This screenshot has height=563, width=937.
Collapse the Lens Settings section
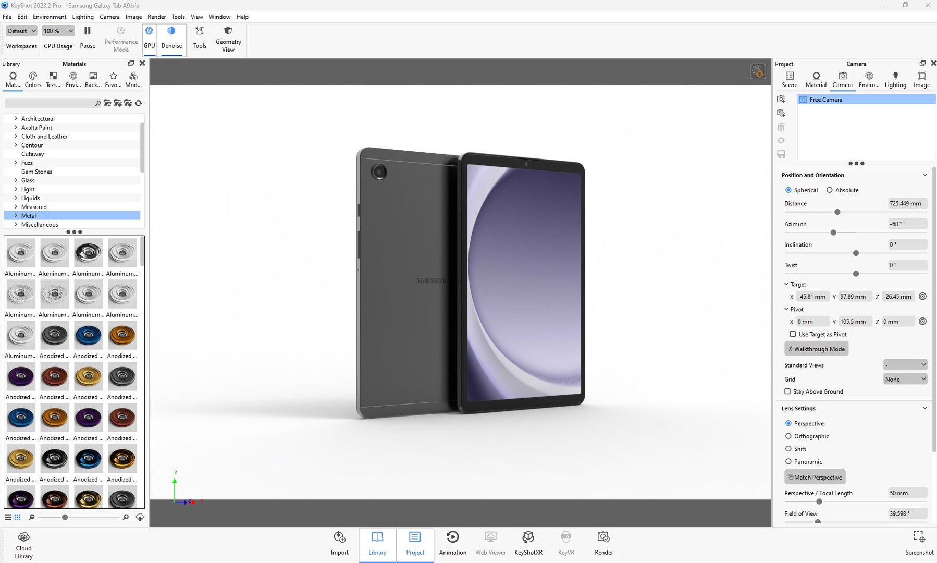(x=924, y=408)
